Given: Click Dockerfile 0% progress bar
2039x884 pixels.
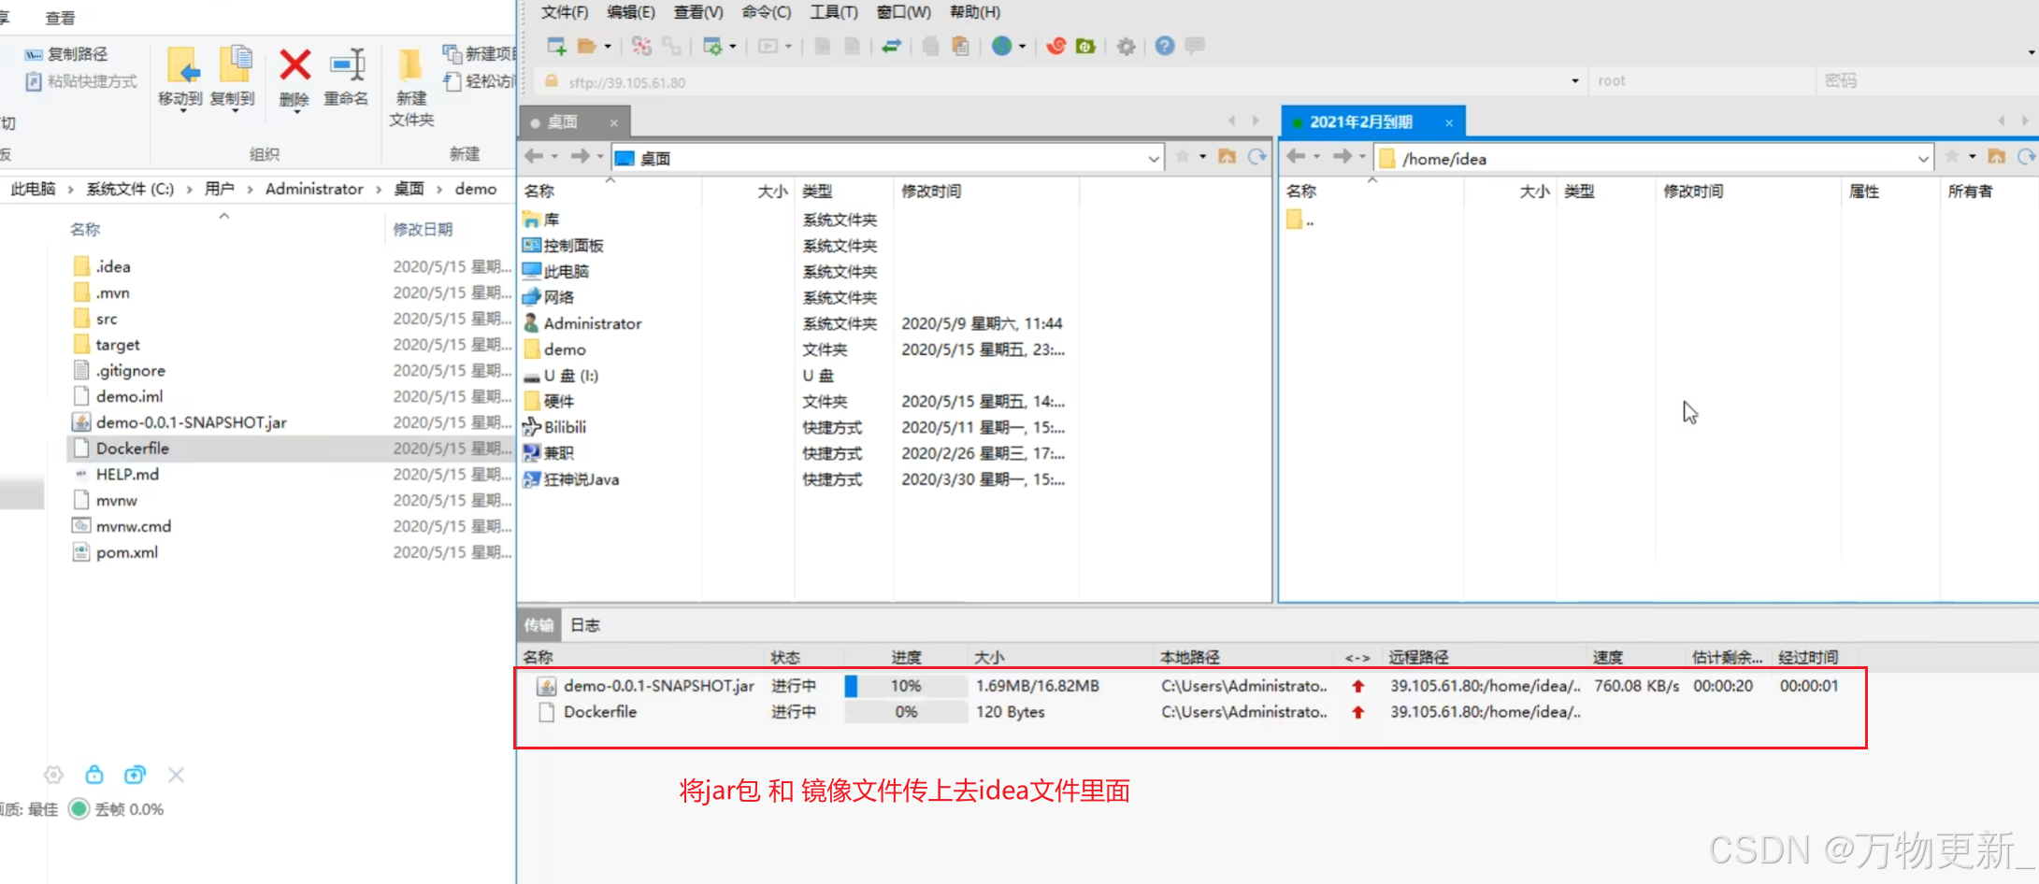Looking at the screenshot, I should pyautogui.click(x=906, y=712).
